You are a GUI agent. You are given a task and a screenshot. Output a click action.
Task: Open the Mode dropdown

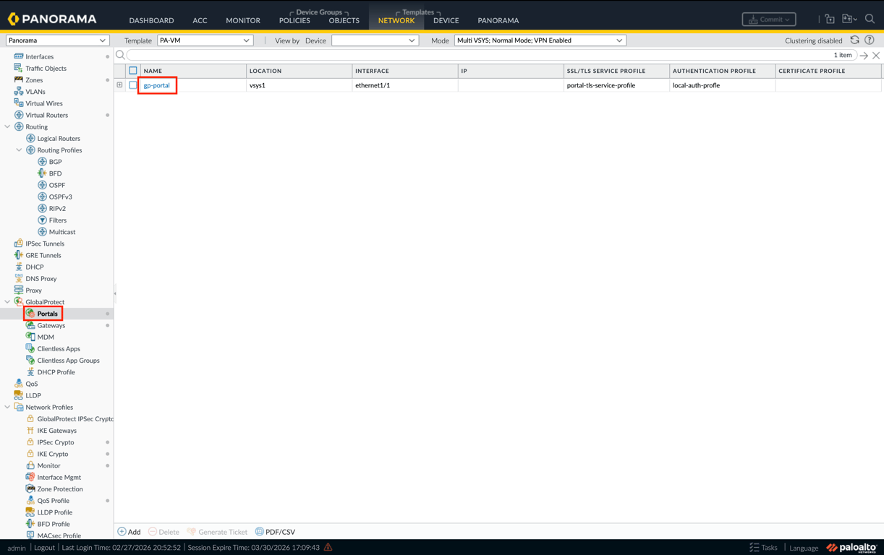coord(540,40)
